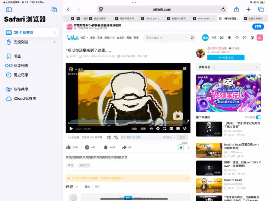Open the Safari share sheet

pyautogui.click(x=236, y=9)
